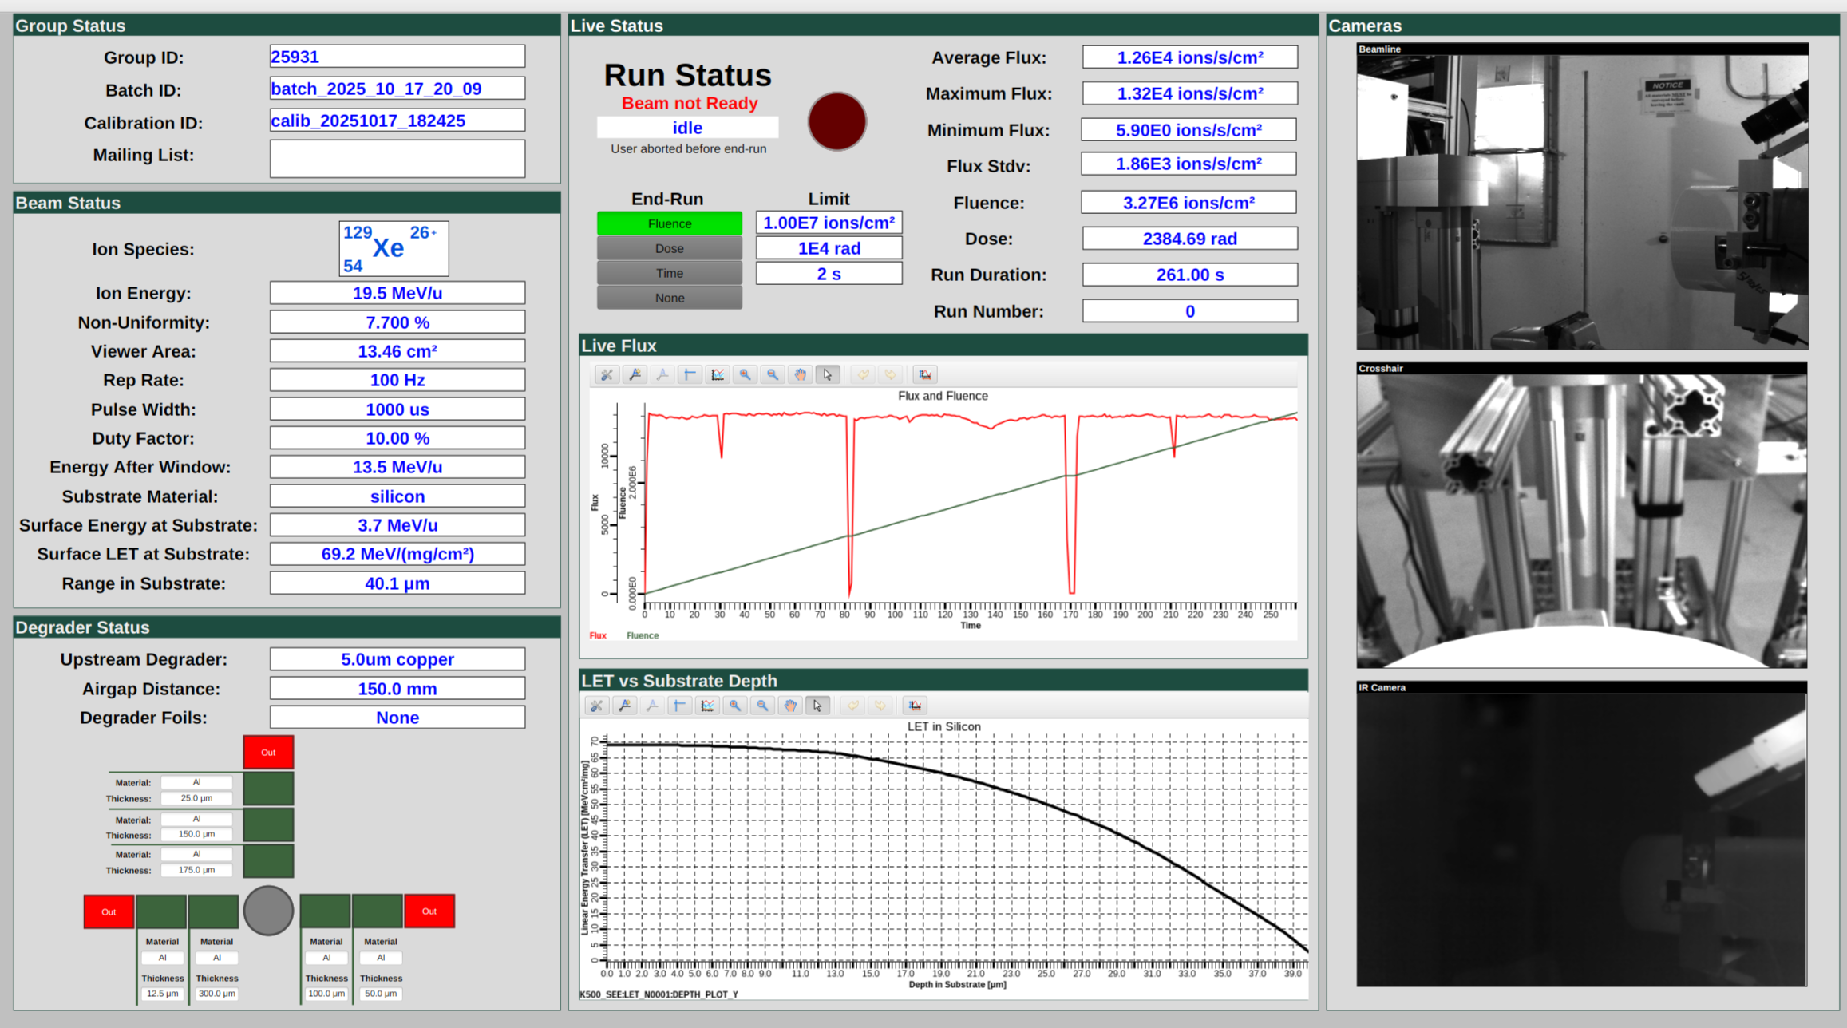Click the left Out button near lower degraders
This screenshot has height=1028, width=1847.
click(108, 911)
